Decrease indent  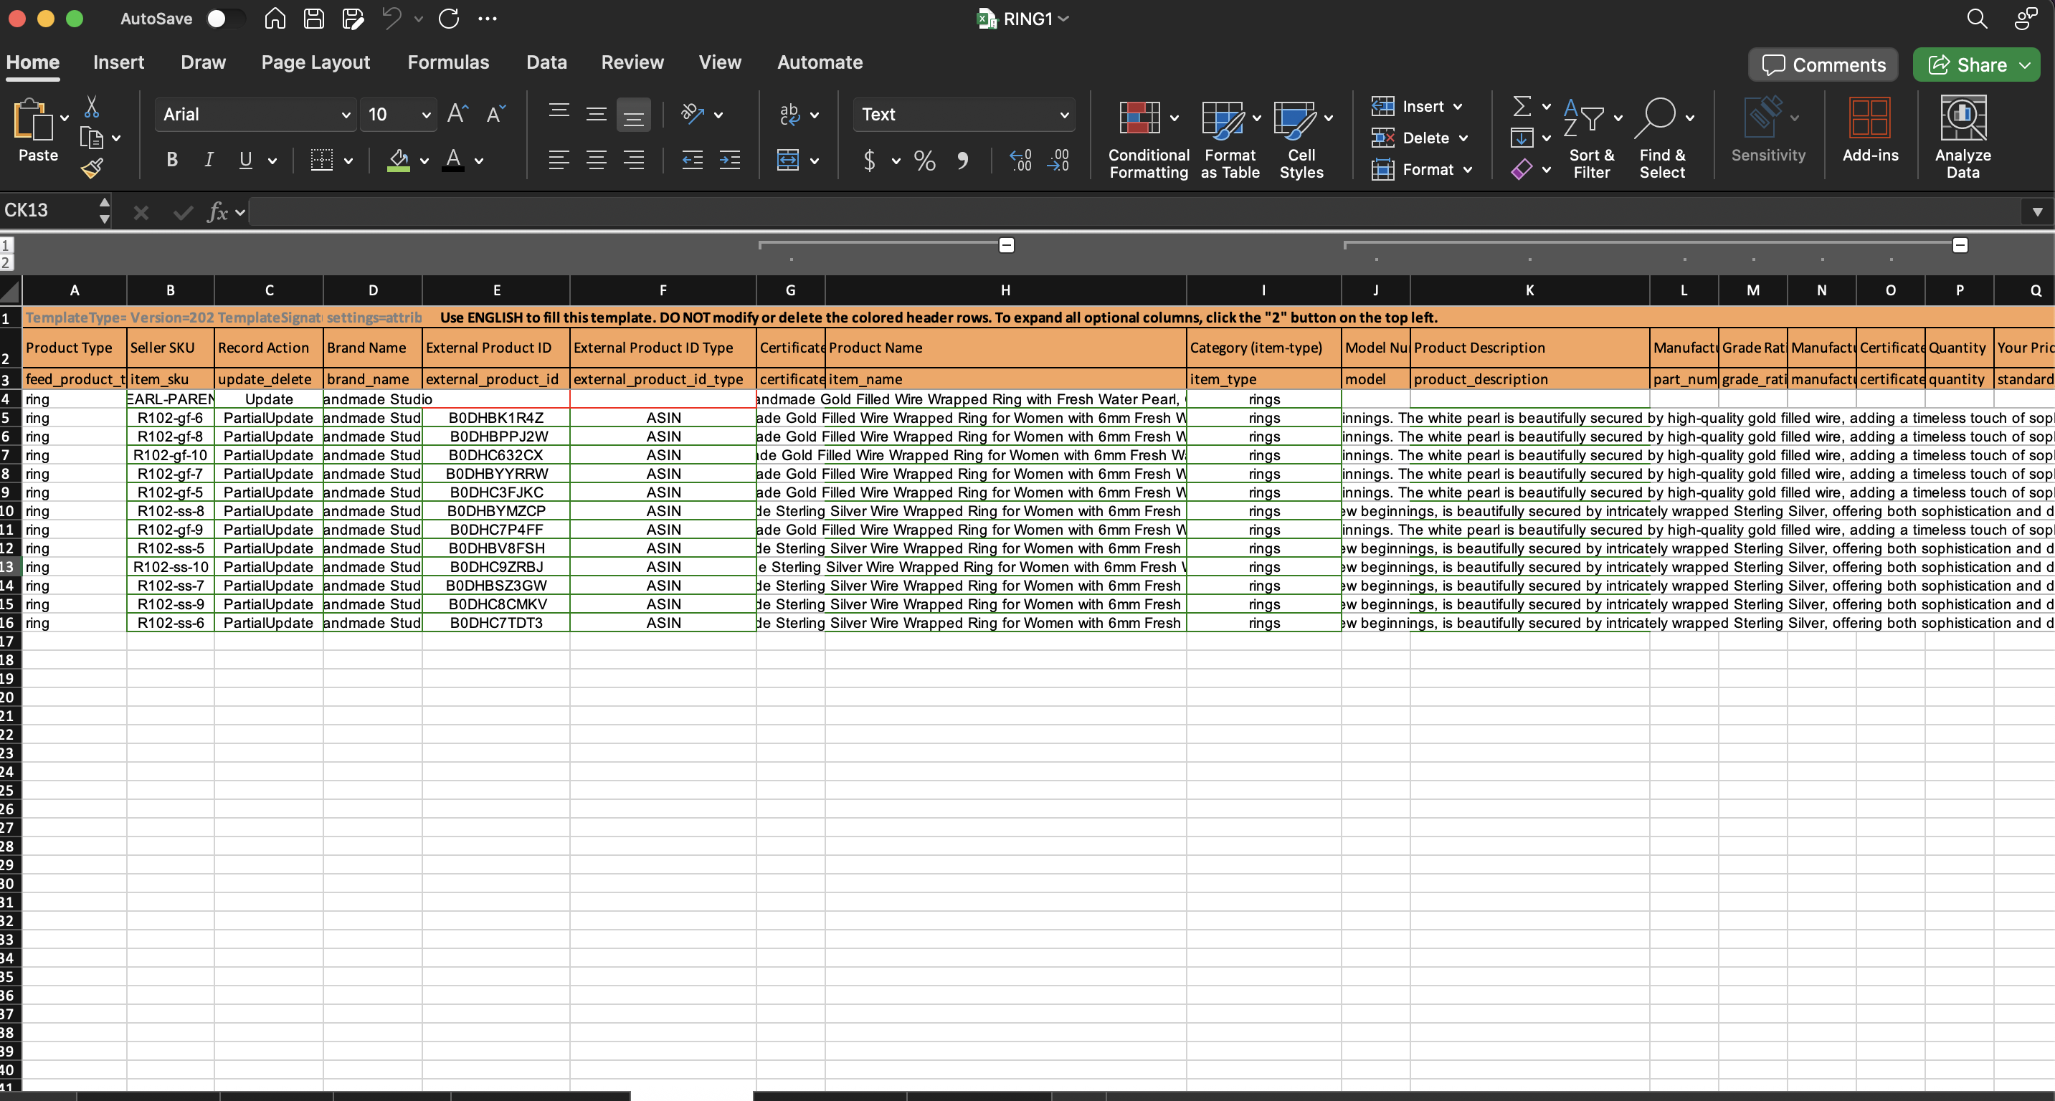pos(693,161)
